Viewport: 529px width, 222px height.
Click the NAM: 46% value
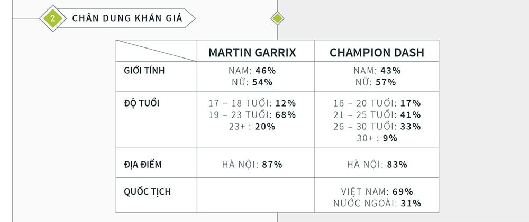pos(252,71)
